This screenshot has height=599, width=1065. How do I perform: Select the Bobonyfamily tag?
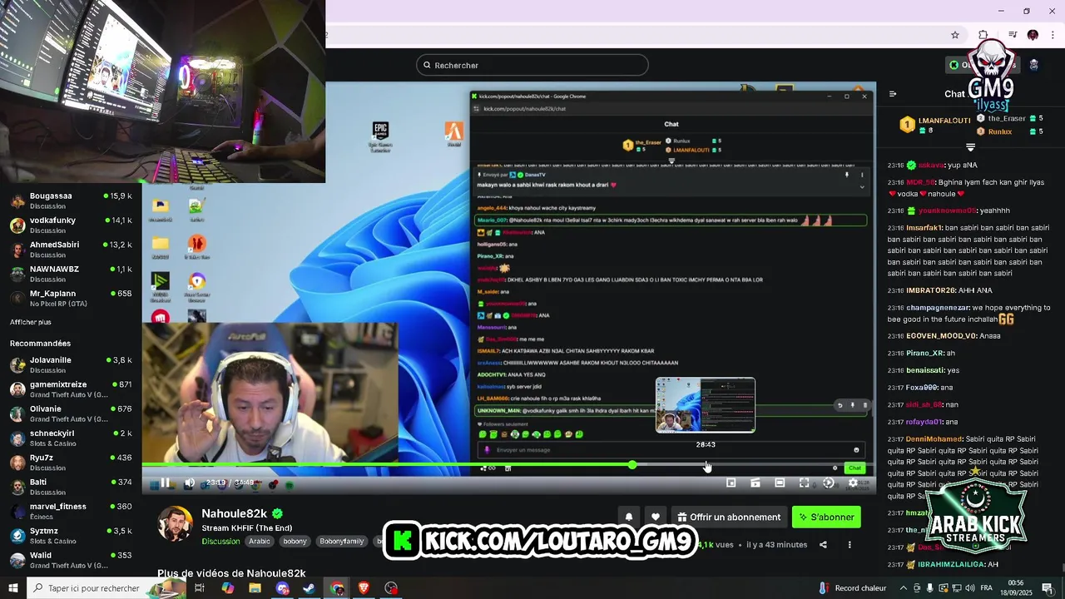(x=342, y=542)
